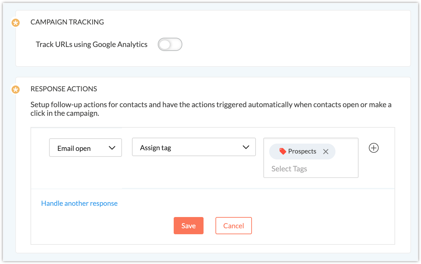Click the orange asterisk beside Response Actions
This screenshot has width=421, height=264.
16,89
